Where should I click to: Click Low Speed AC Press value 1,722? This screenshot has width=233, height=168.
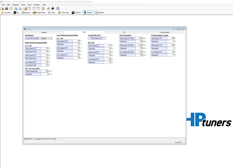click(139, 52)
